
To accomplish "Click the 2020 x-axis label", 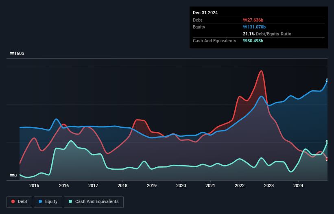I will pyautogui.click(x=181, y=186).
